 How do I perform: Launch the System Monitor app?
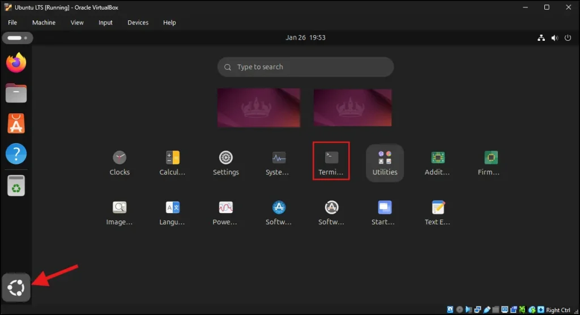[278, 163]
